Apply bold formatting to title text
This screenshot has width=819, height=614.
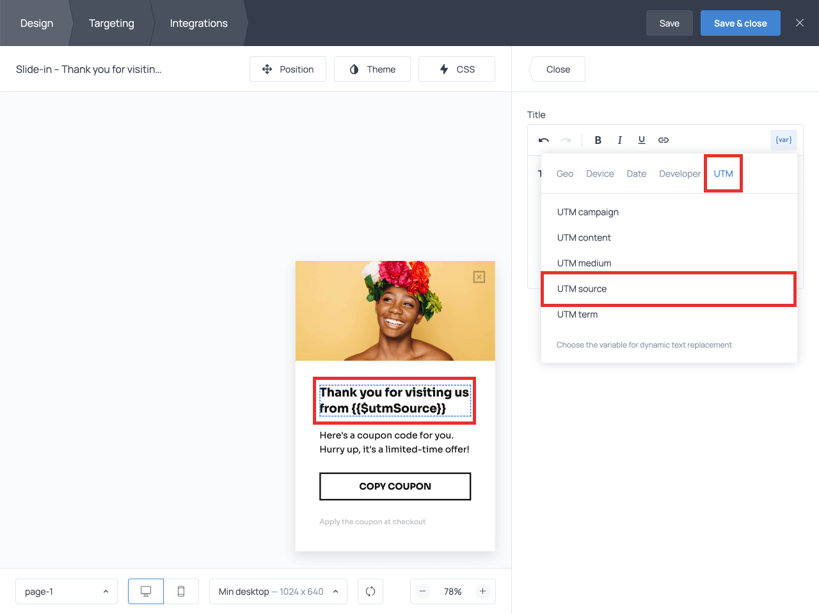point(598,140)
